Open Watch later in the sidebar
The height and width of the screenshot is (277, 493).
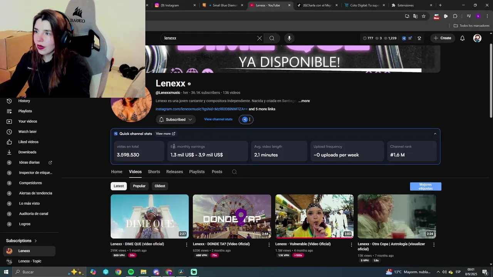pos(29,132)
